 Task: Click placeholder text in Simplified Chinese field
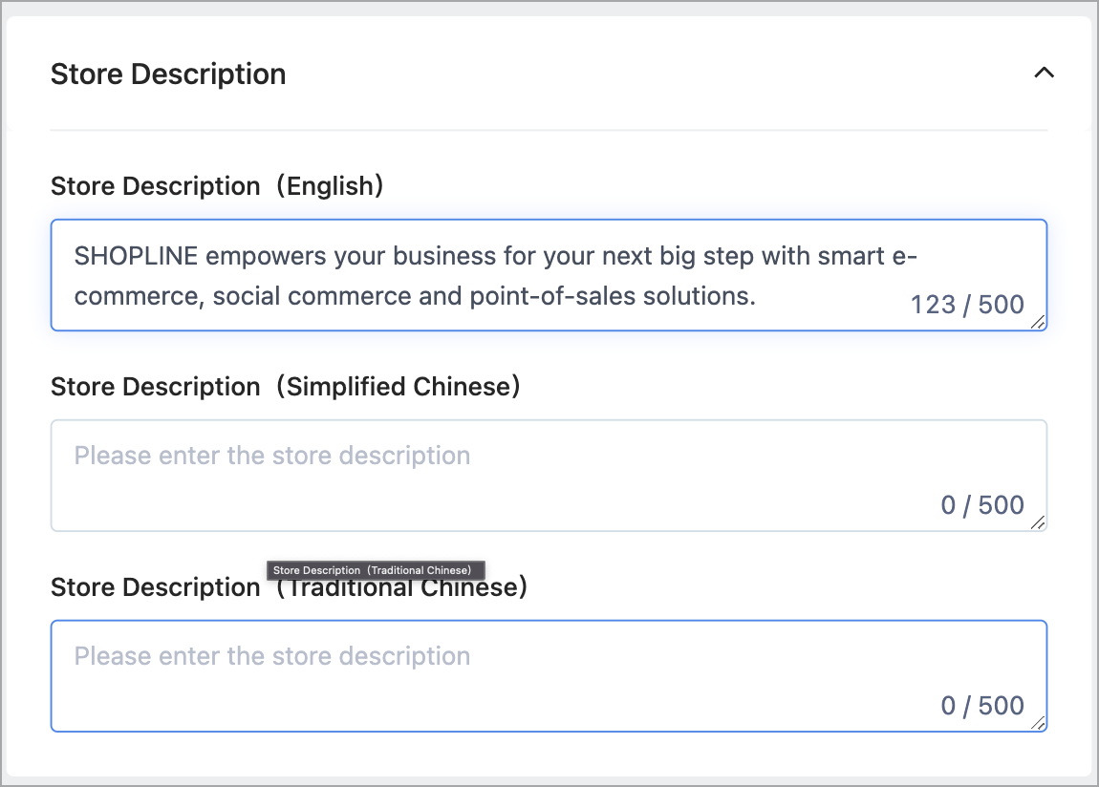click(x=272, y=456)
